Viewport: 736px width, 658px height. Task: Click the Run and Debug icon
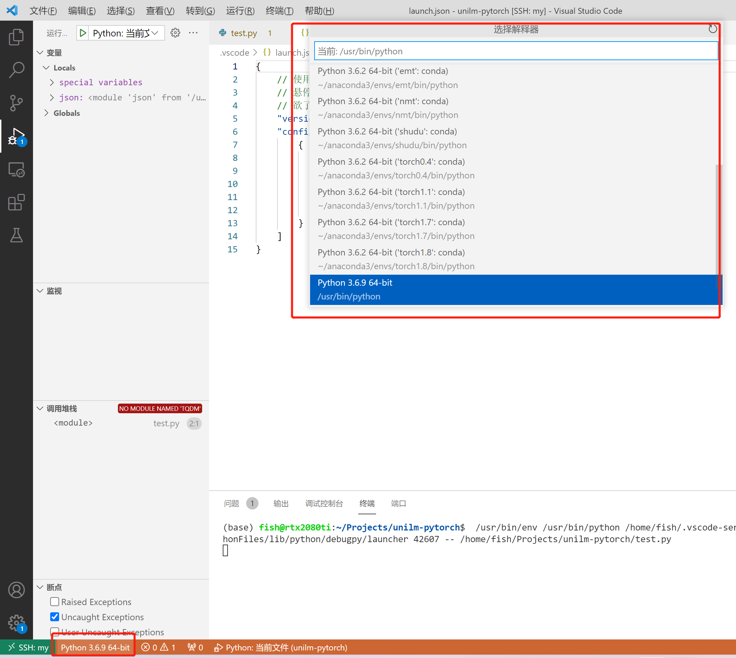[x=16, y=136]
